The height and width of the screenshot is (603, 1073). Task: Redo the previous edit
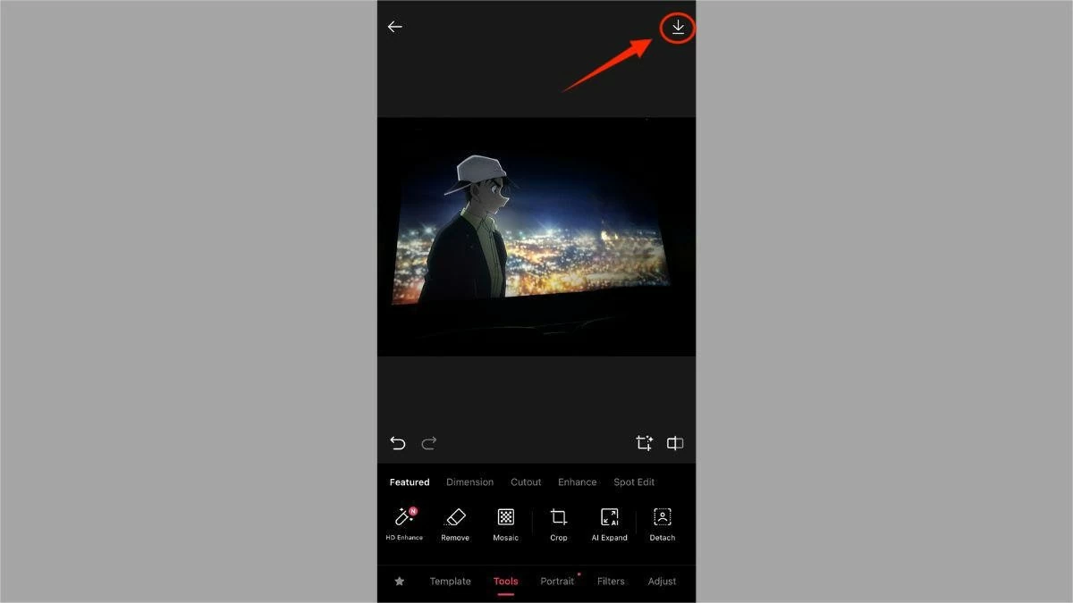(x=429, y=443)
